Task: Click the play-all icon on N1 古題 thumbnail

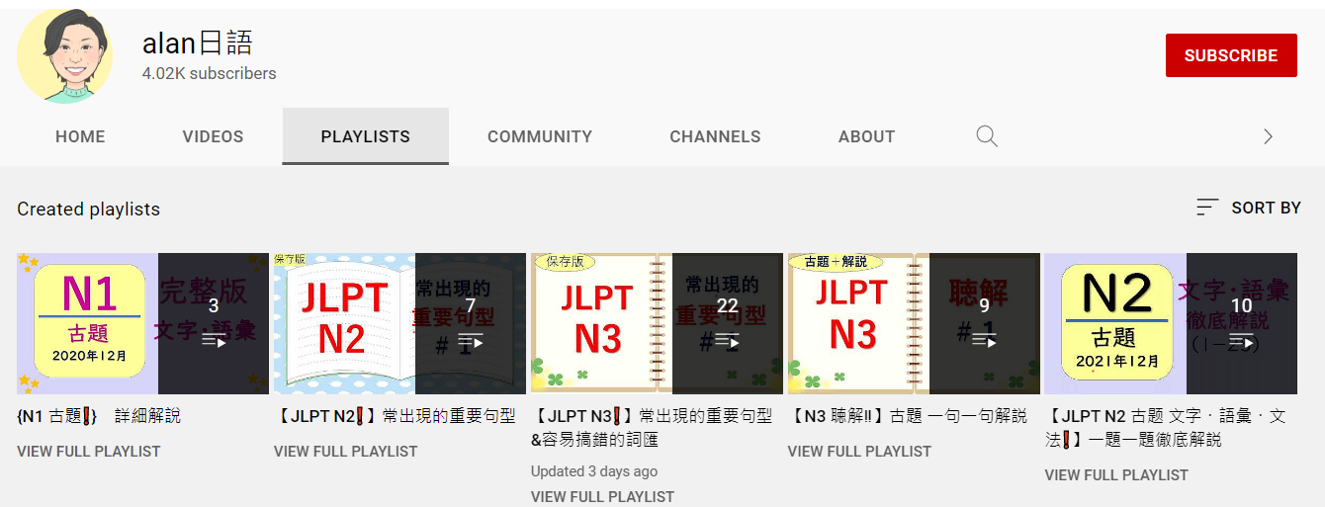Action: pyautogui.click(x=214, y=340)
